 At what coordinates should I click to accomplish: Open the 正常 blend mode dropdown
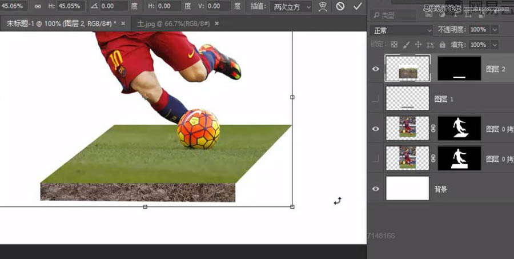pyautogui.click(x=401, y=30)
